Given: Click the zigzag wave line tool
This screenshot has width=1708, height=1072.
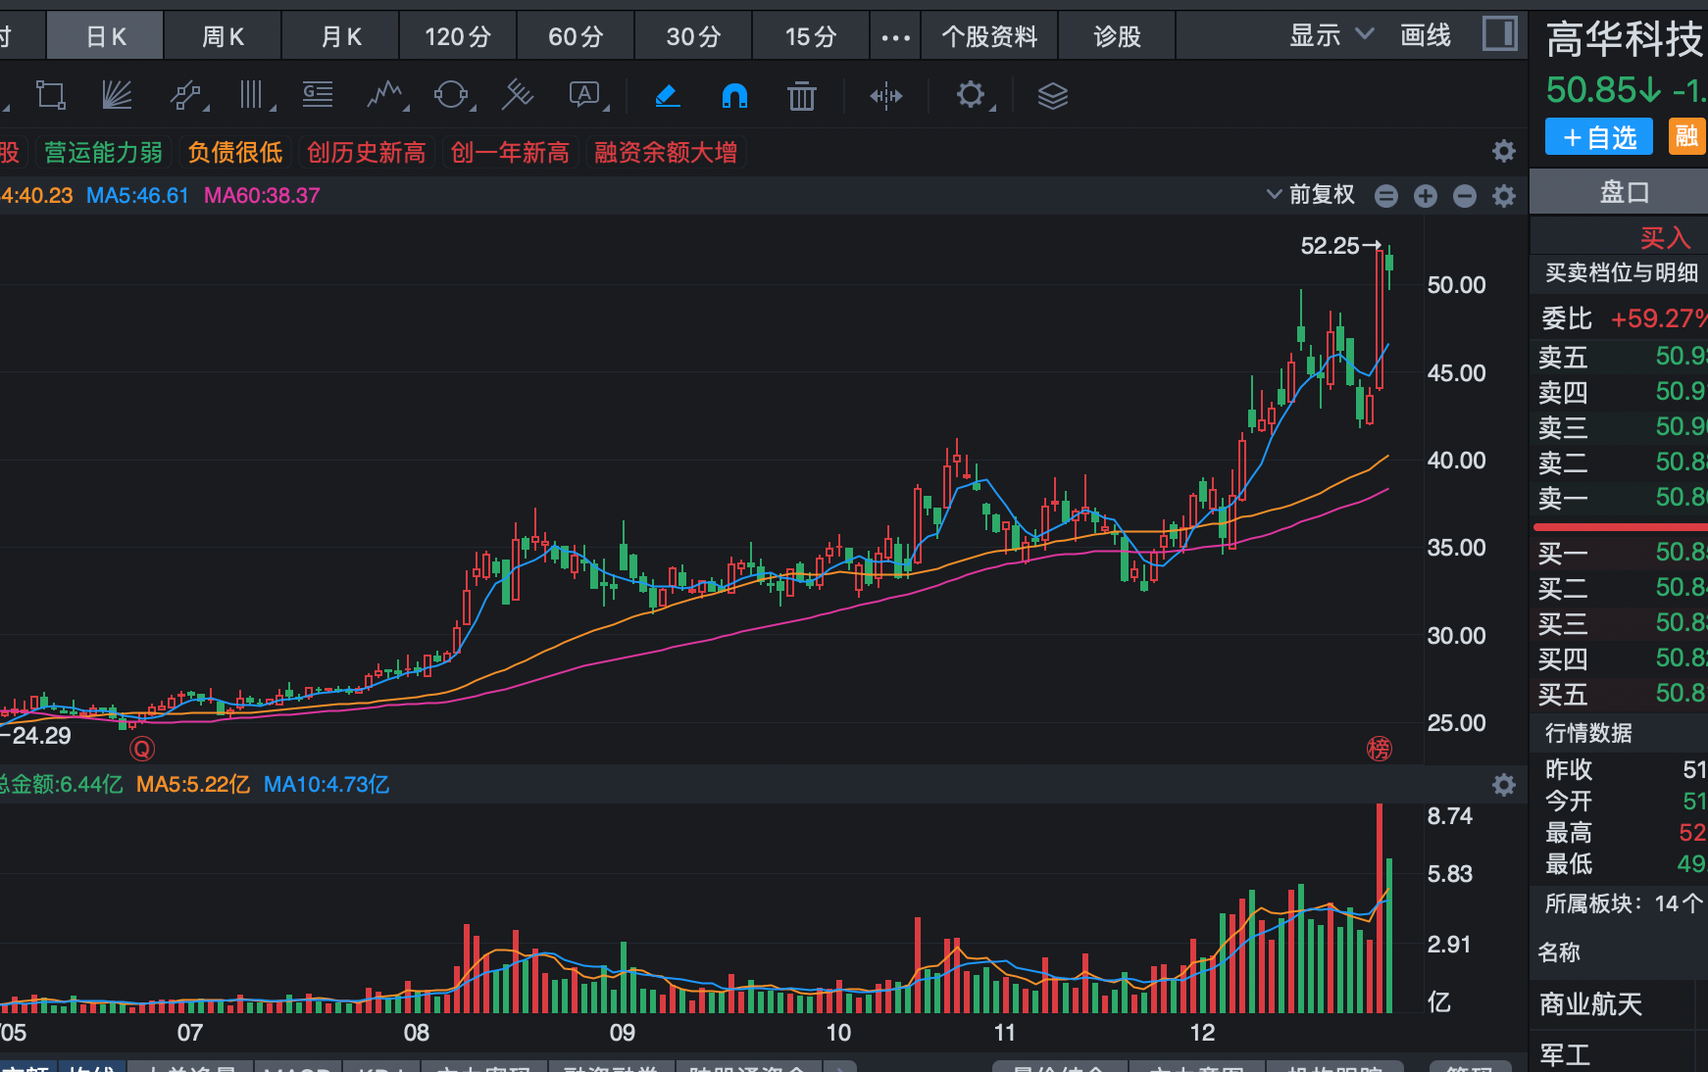Looking at the screenshot, I should [385, 95].
